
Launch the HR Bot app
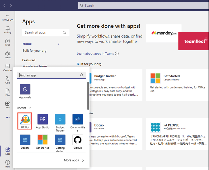25,121
